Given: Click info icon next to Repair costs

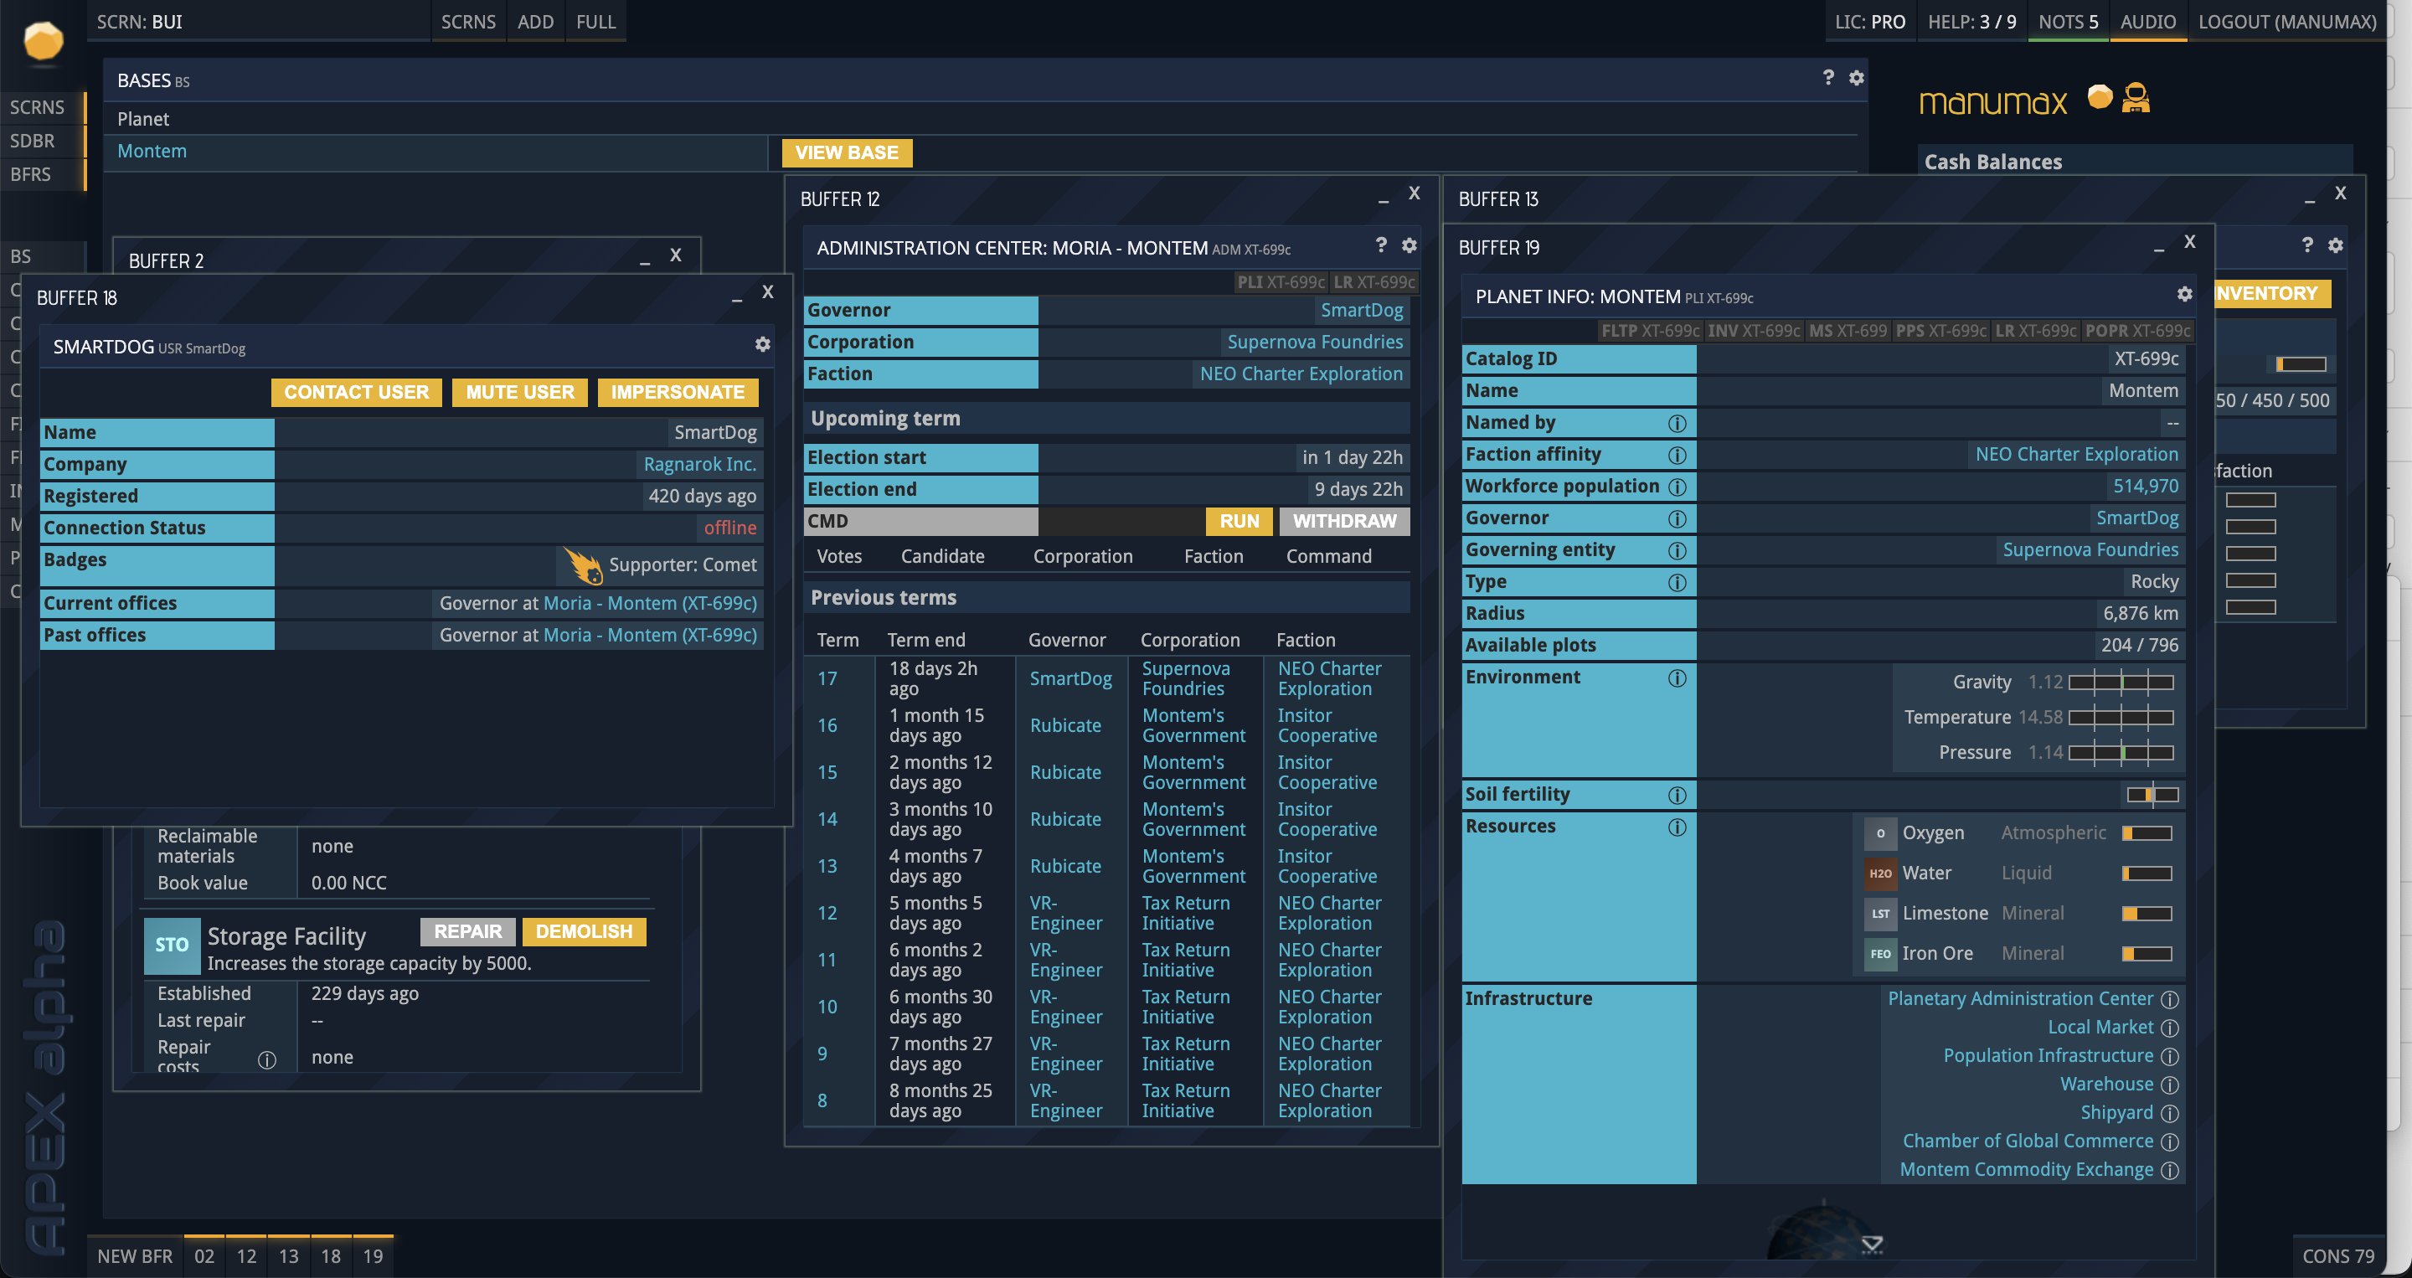Looking at the screenshot, I should [x=267, y=1059].
